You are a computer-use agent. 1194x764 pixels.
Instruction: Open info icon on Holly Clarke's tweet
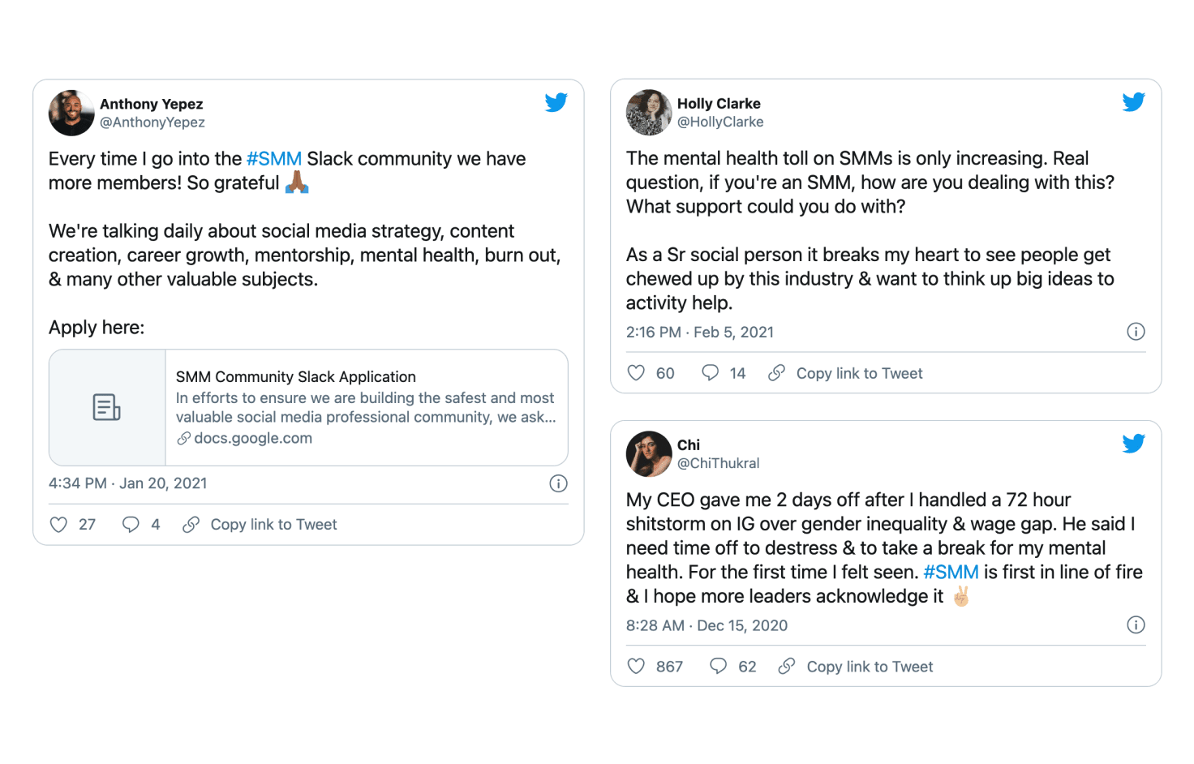[1136, 332]
